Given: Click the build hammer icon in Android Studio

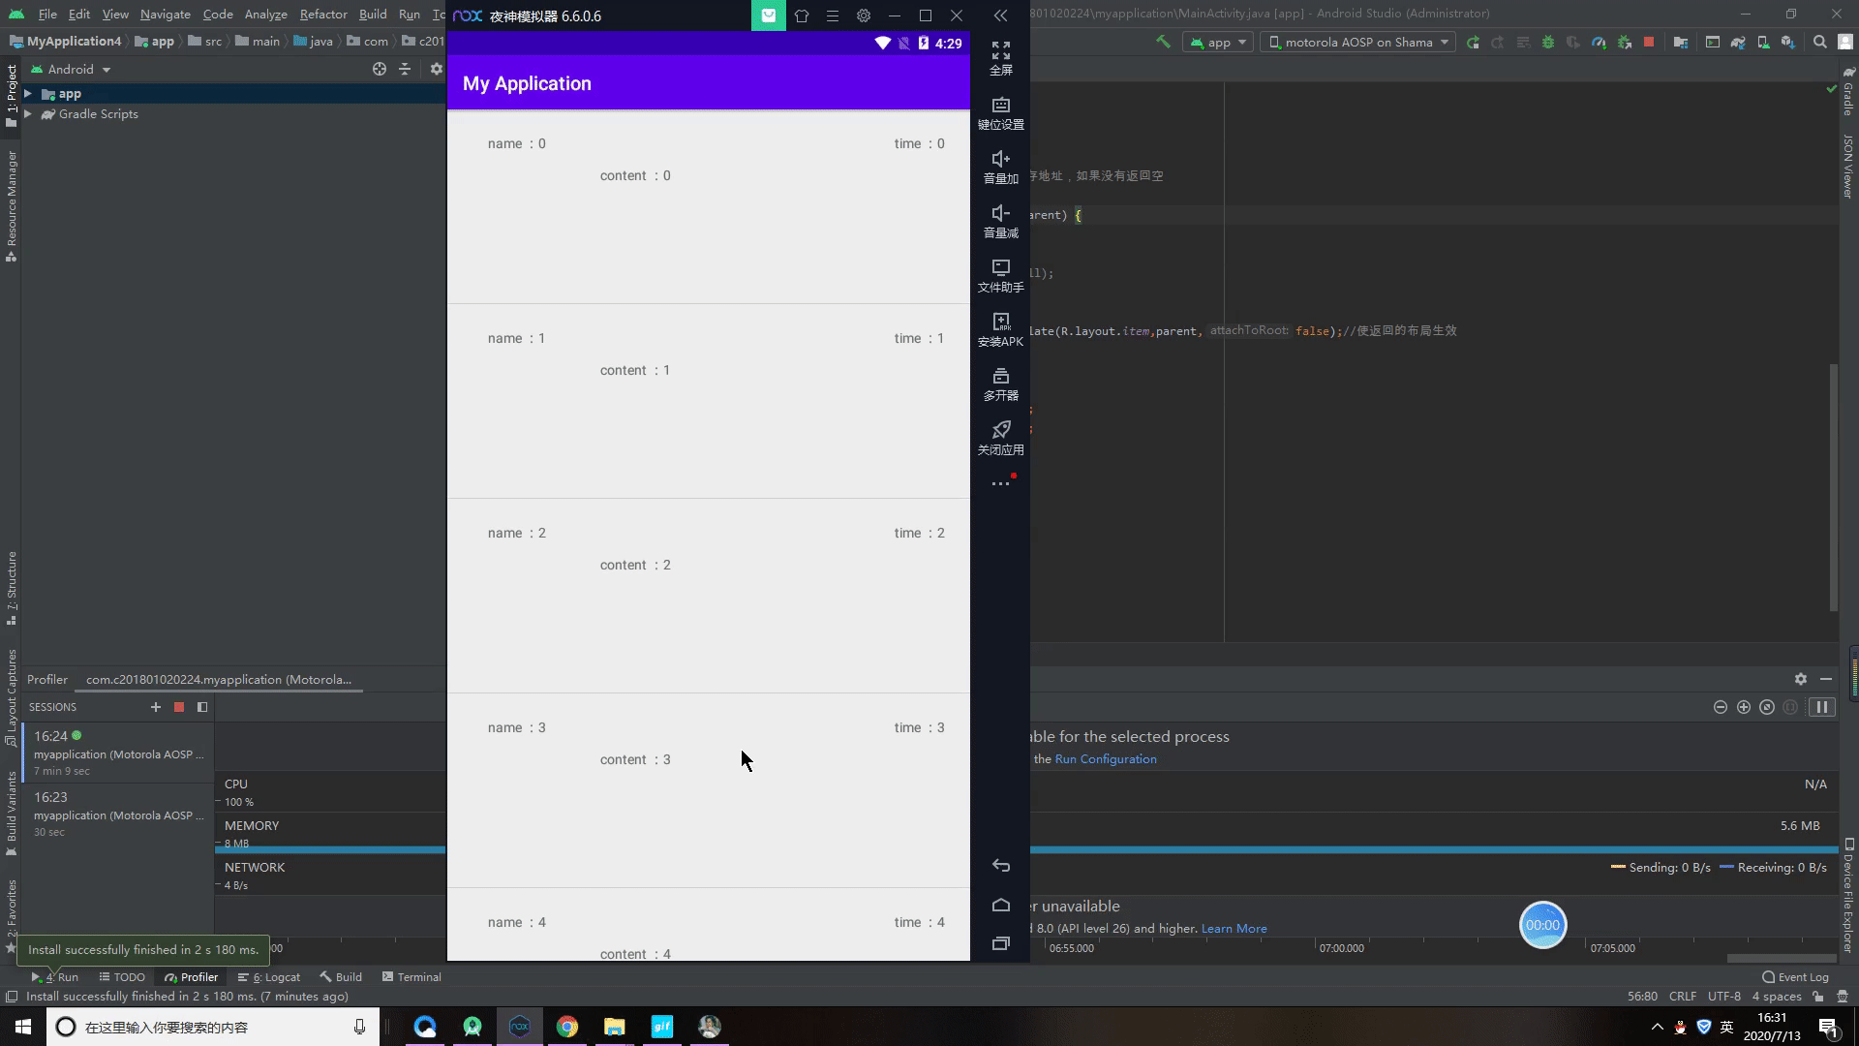Looking at the screenshot, I should coord(1162,42).
